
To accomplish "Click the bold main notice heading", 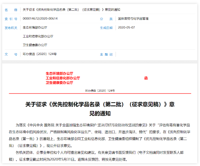I will point(100,109).
